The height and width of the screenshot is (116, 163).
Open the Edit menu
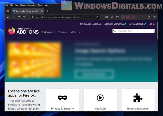click(x=11, y=5)
